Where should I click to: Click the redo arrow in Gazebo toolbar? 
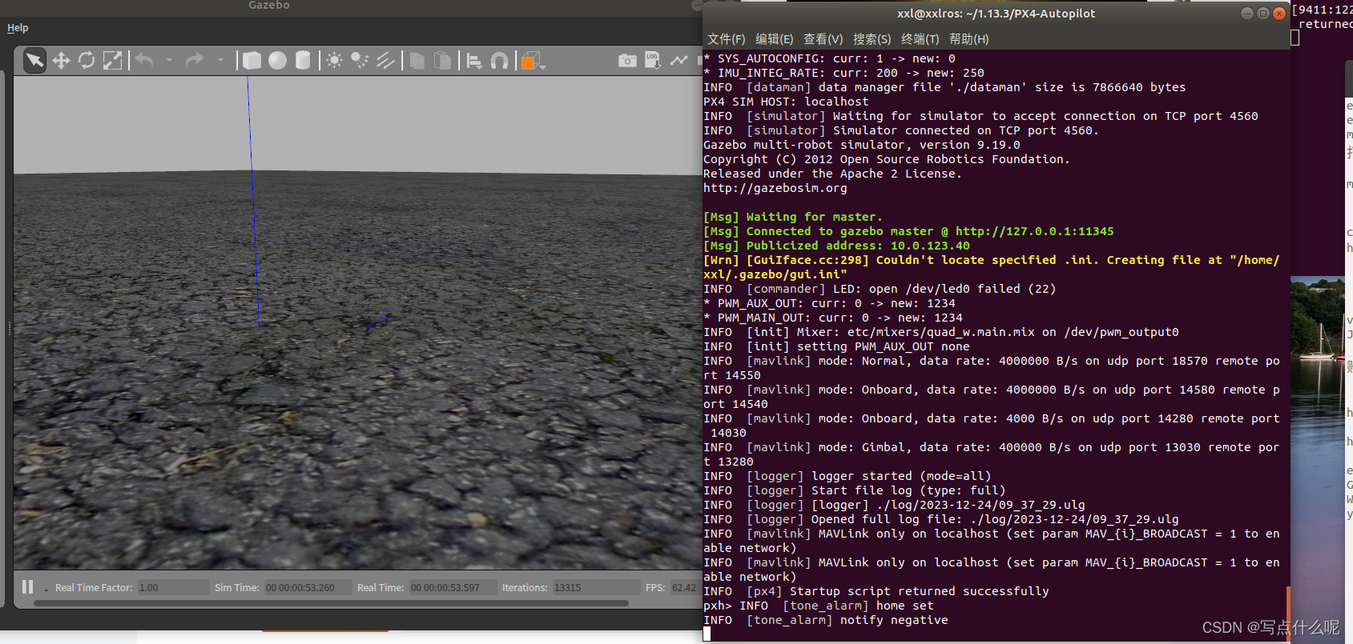tap(195, 60)
